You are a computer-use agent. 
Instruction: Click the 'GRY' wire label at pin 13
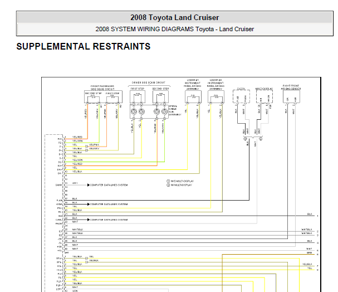click(75, 183)
